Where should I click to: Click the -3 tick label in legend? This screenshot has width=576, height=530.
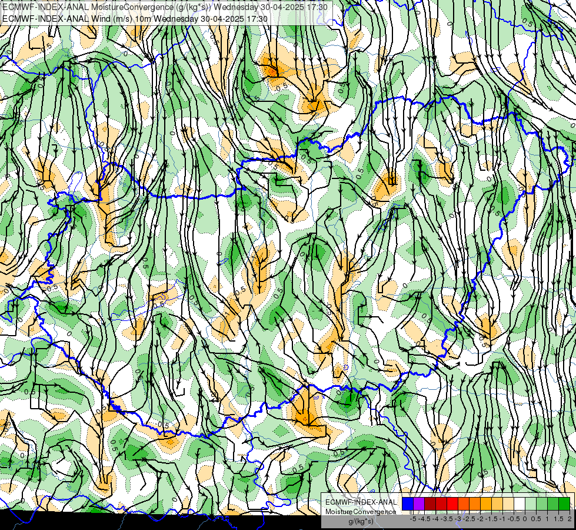[x=458, y=519]
